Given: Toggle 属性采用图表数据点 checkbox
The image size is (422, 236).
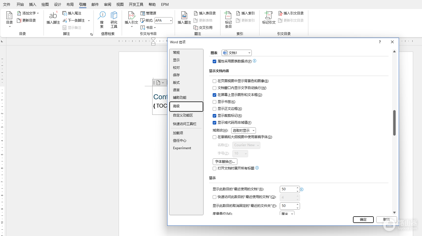Looking at the screenshot, I should pyautogui.click(x=214, y=61).
